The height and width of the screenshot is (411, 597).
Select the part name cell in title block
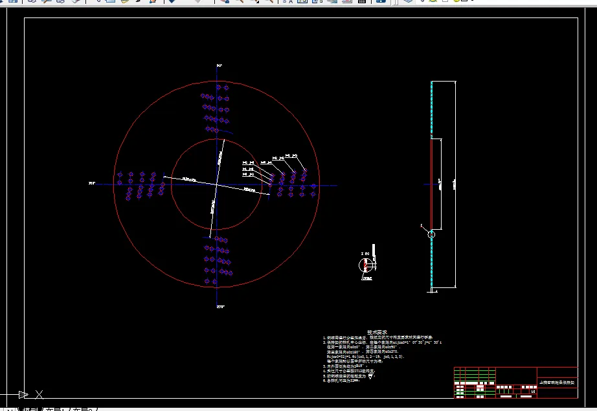tap(557, 383)
